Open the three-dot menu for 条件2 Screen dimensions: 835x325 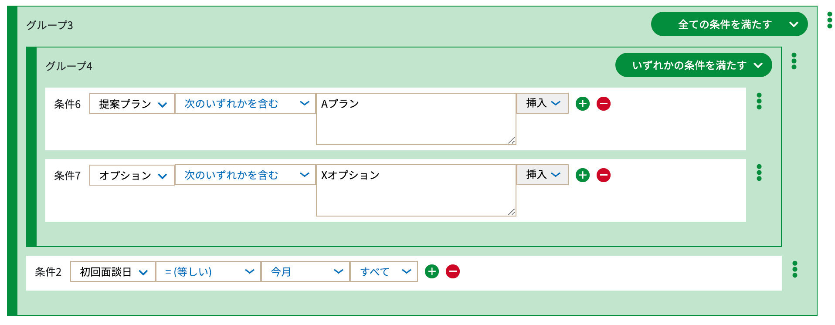pyautogui.click(x=794, y=269)
